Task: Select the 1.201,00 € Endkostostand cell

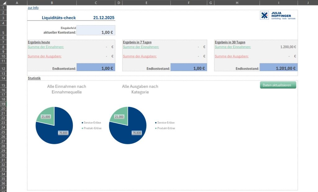Action: (278, 67)
